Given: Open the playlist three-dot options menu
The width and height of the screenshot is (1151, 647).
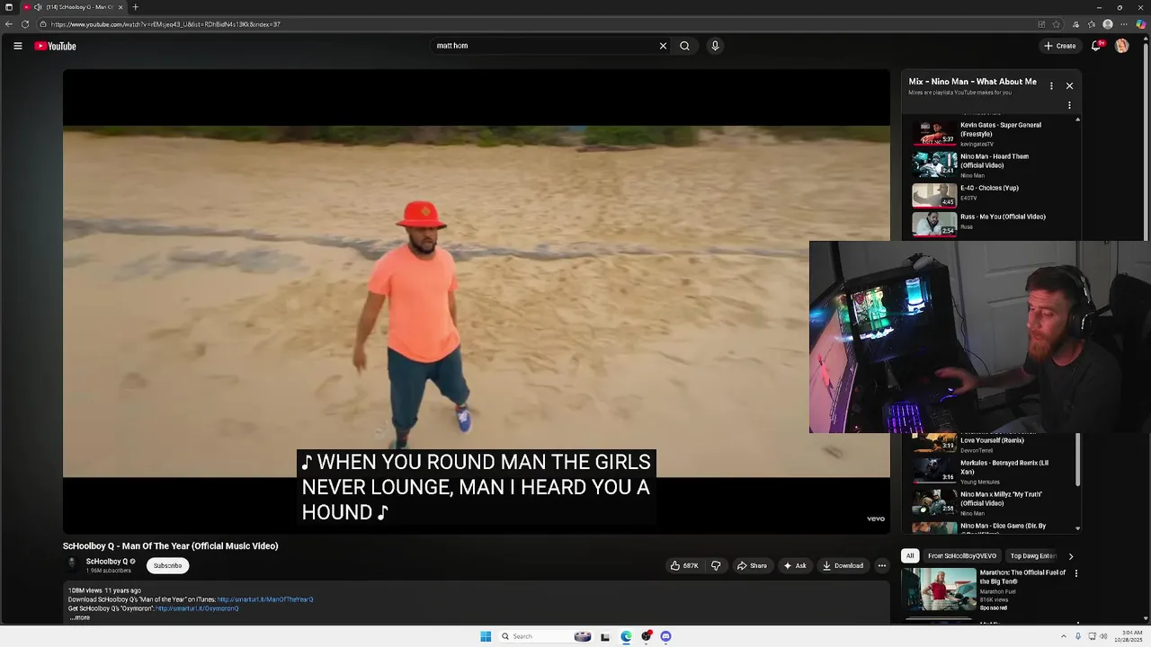Looking at the screenshot, I should 1069,105.
